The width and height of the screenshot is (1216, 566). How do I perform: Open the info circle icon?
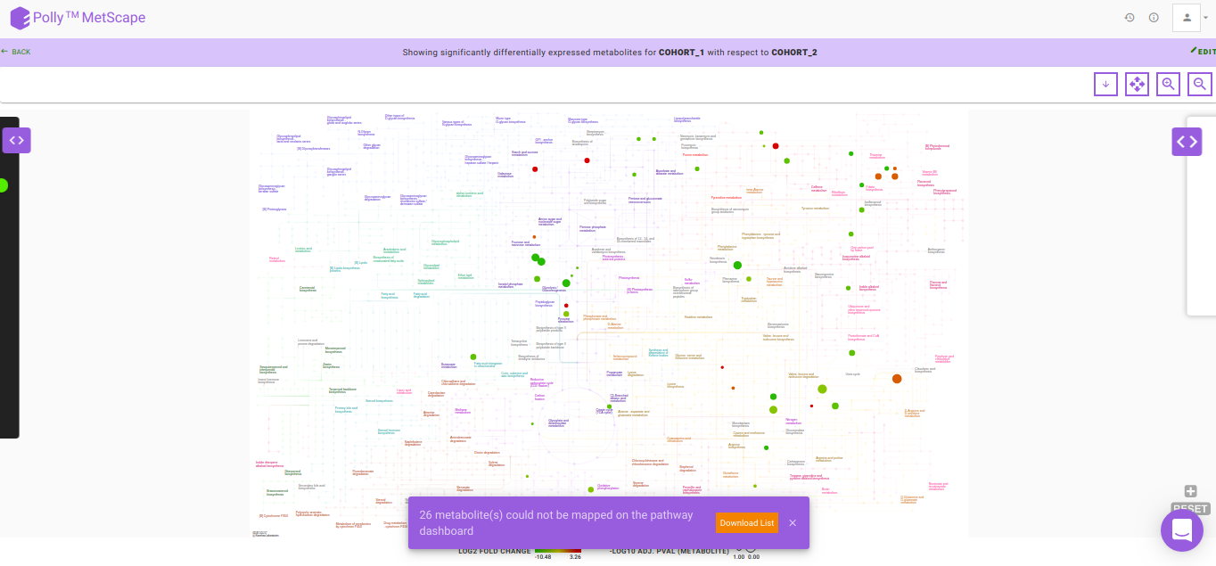[x=1154, y=18]
